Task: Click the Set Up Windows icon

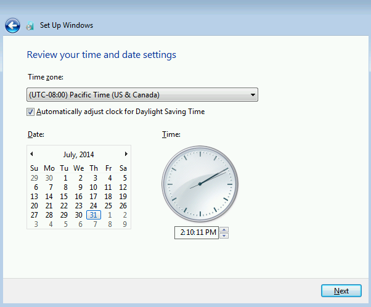Action: pyautogui.click(x=30, y=25)
